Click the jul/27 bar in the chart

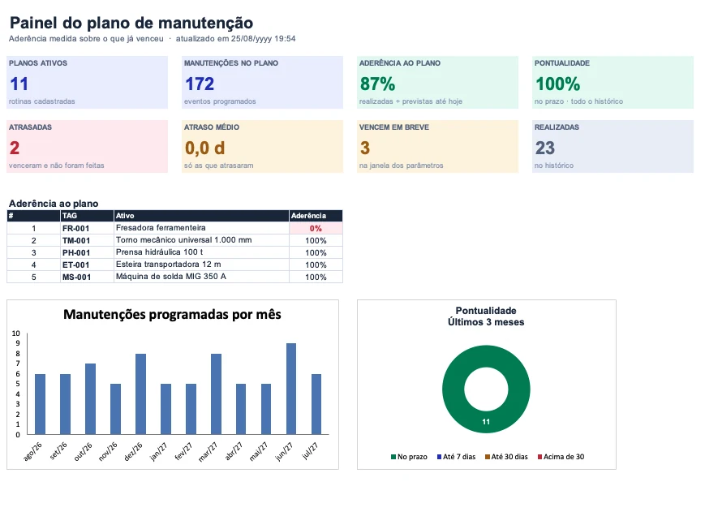pos(316,404)
